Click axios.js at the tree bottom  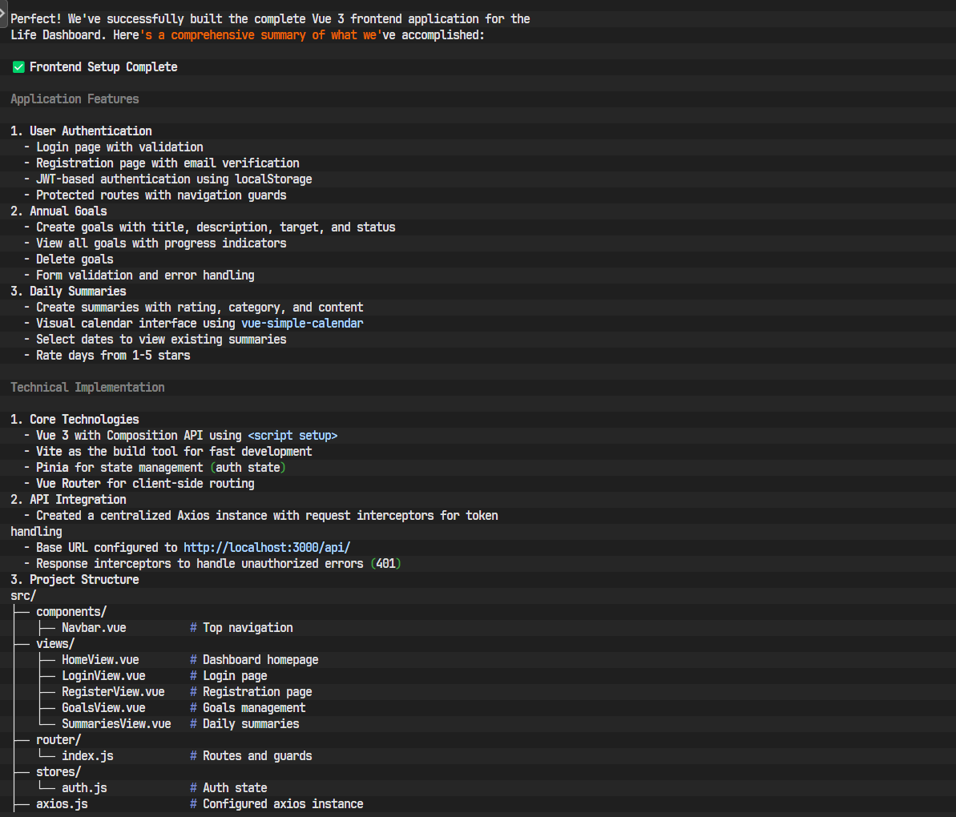62,804
